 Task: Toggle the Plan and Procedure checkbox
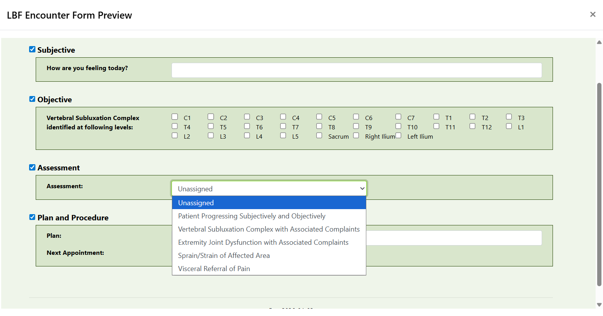[x=32, y=217]
